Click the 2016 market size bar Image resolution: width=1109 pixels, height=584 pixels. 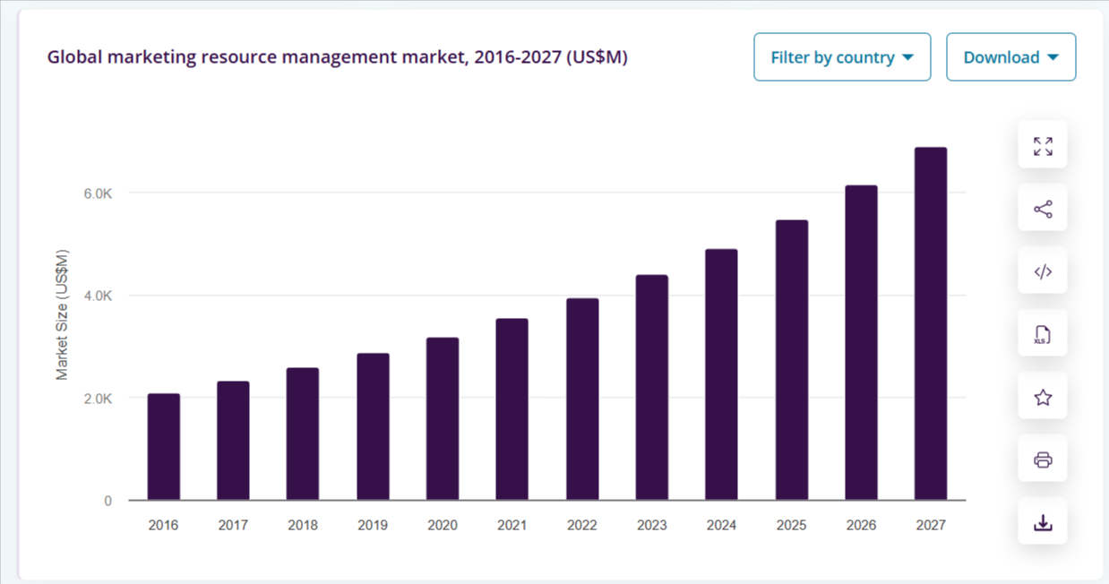[164, 447]
